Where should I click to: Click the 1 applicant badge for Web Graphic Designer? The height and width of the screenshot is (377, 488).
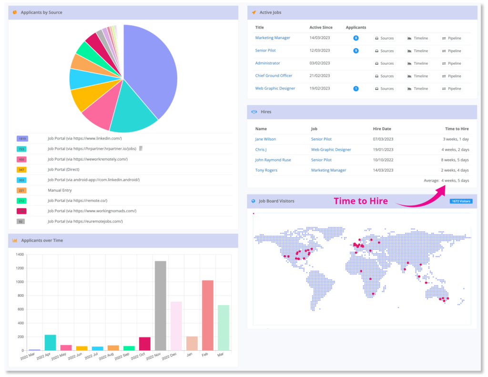[x=356, y=89]
